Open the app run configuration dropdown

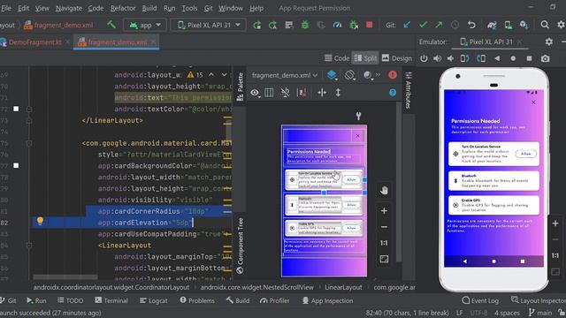pos(145,25)
